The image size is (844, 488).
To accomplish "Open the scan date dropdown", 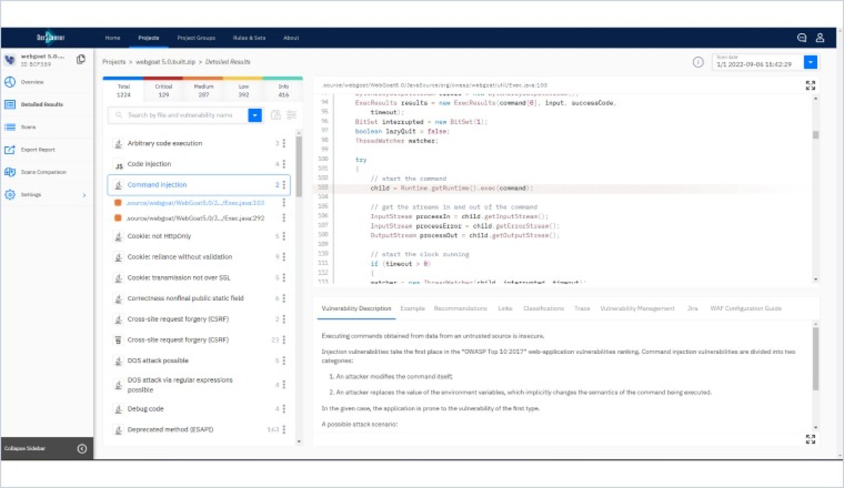I will pos(810,62).
